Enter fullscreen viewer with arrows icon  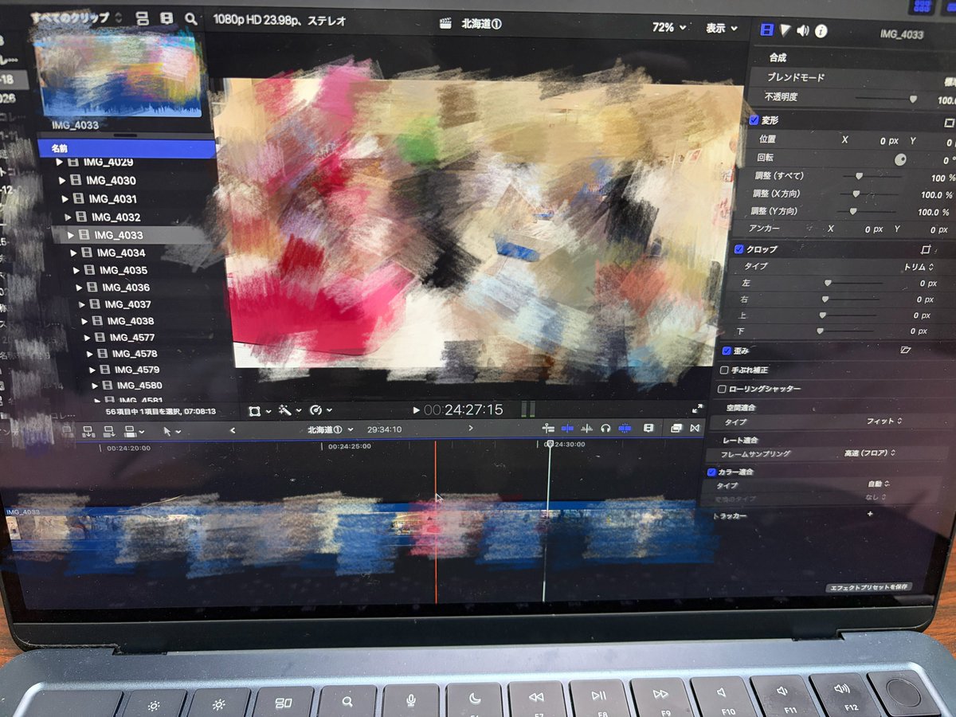click(x=698, y=409)
